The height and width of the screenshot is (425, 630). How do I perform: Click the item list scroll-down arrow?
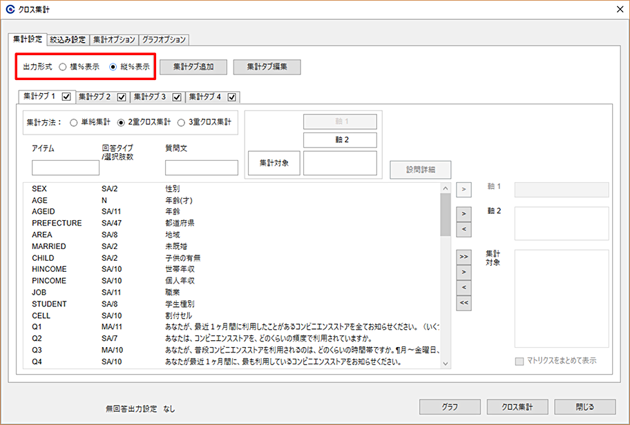445,364
